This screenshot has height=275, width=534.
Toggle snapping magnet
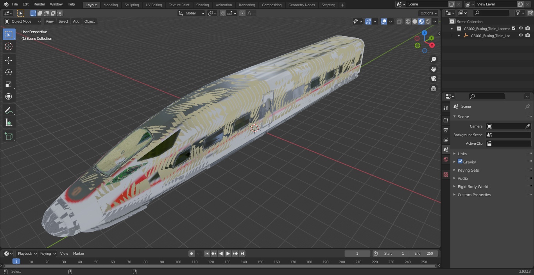[223, 13]
